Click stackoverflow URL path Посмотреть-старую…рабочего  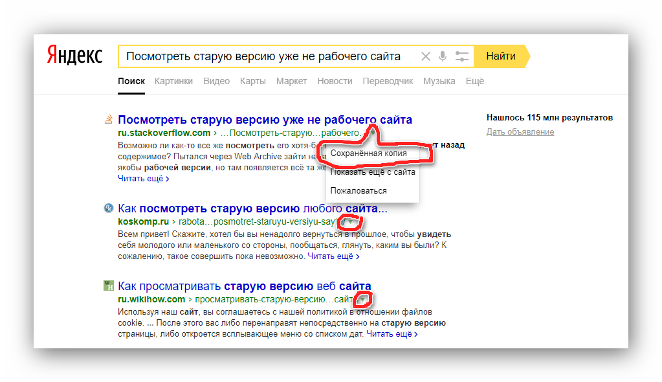pyautogui.click(x=291, y=133)
